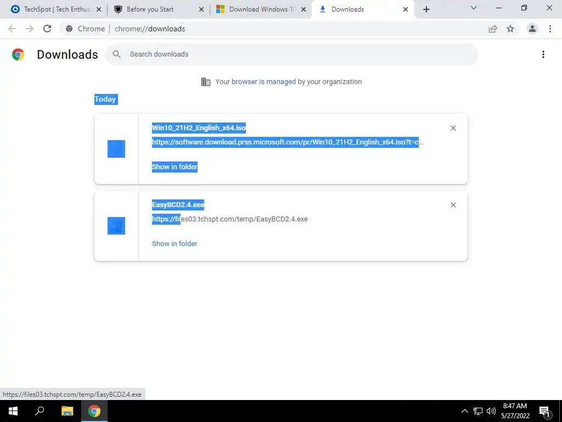Show Win10_21H2_English_x64.iso in folder
The image size is (562, 422).
[x=175, y=167]
